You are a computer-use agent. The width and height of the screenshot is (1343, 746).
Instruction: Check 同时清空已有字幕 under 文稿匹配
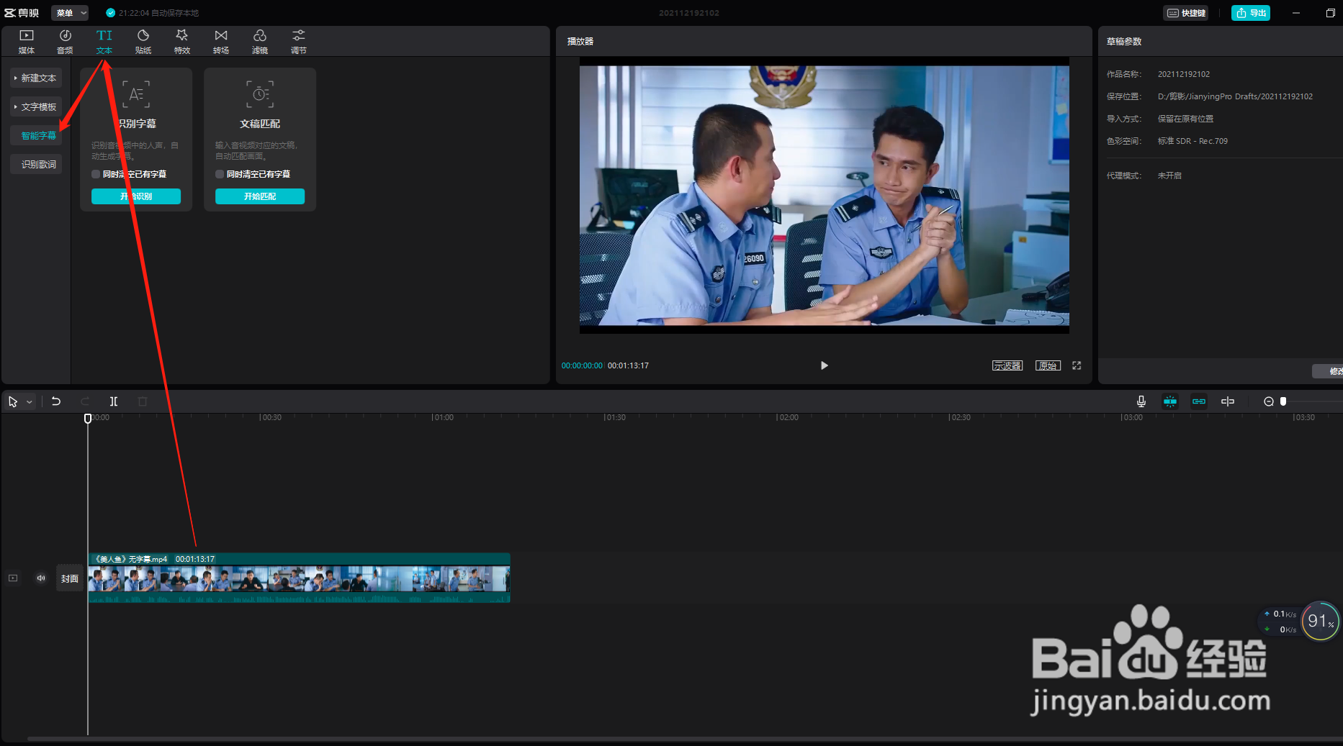[220, 174]
